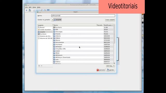
Task: Click the save document icon in PdfShuffler toolbar
Action: coord(30,10)
